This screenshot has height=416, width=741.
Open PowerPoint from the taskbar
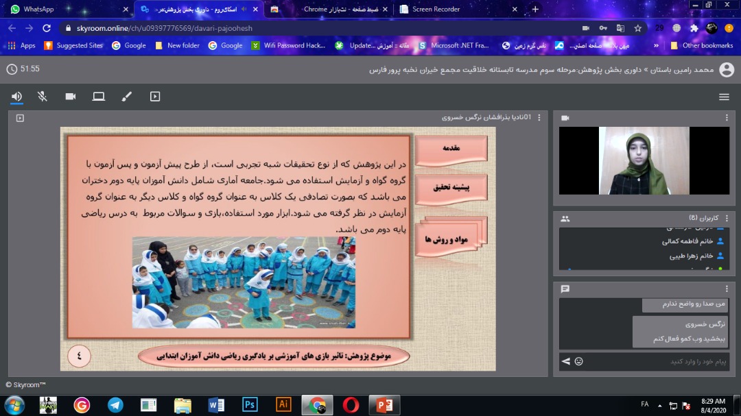point(384,405)
